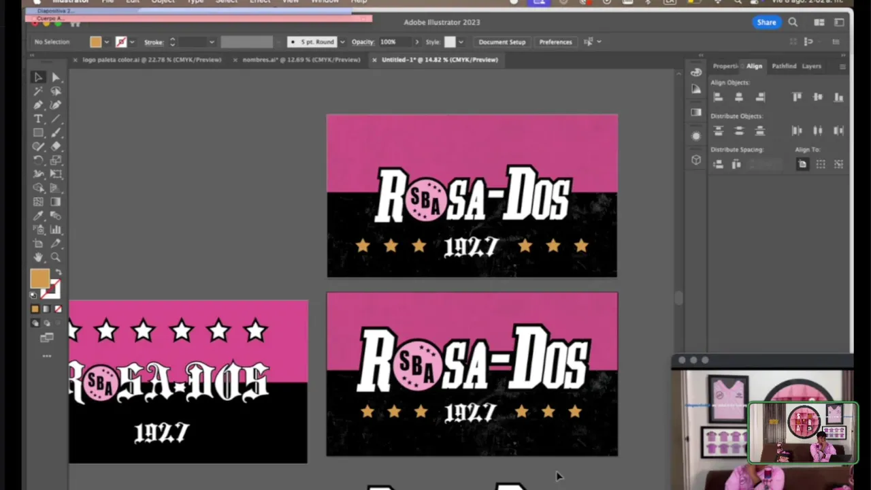Screen dimensions: 871x490
Task: Select the Artboard tool
Action: 38,244
